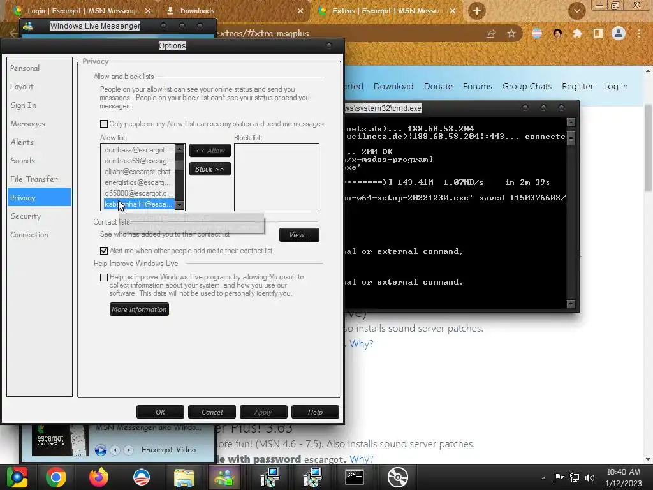
Task: Open the Alerts options category
Action: coord(22,142)
